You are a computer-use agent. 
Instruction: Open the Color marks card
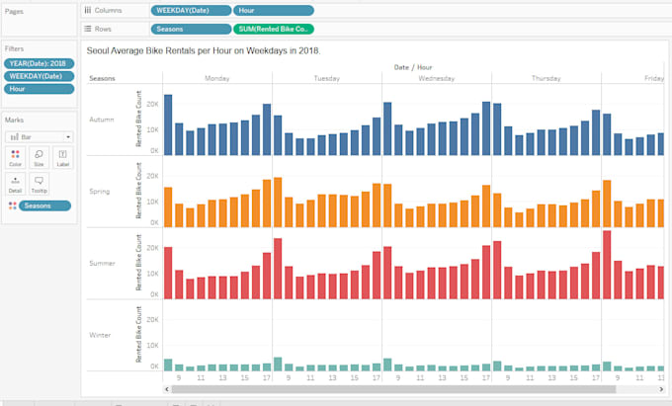(x=16, y=157)
